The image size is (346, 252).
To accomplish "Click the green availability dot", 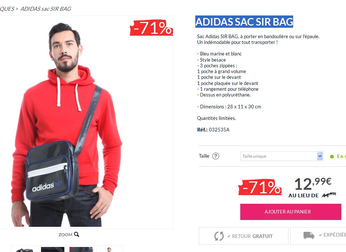I will pos(332,157).
